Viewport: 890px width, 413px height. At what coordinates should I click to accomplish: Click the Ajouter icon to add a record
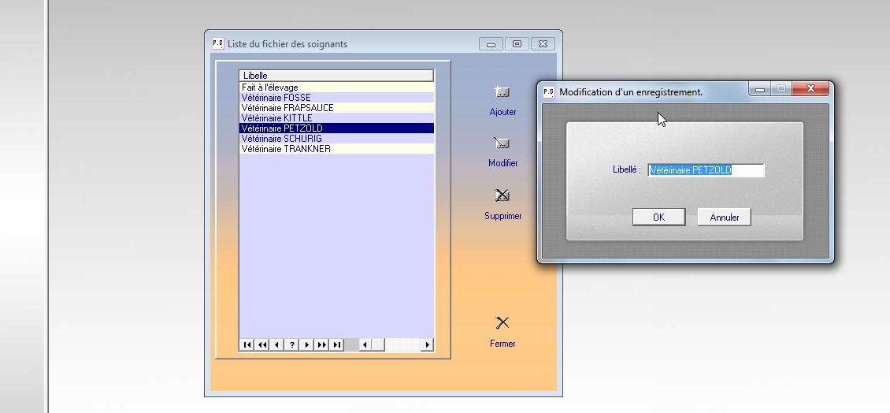click(502, 93)
